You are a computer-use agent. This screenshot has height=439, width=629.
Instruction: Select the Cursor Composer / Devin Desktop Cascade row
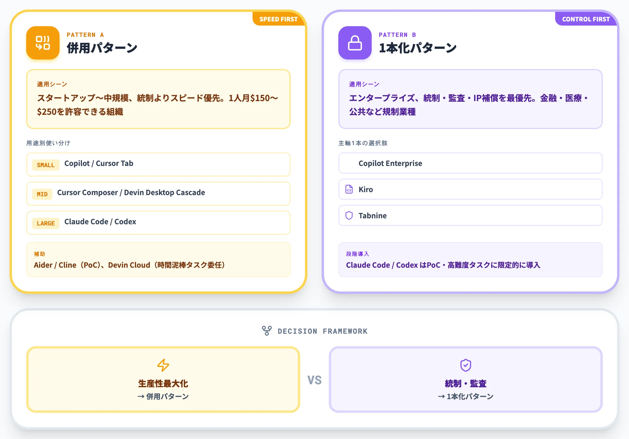tap(158, 194)
